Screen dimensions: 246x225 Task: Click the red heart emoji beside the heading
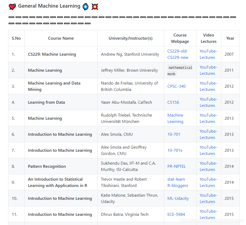coord(12,7)
